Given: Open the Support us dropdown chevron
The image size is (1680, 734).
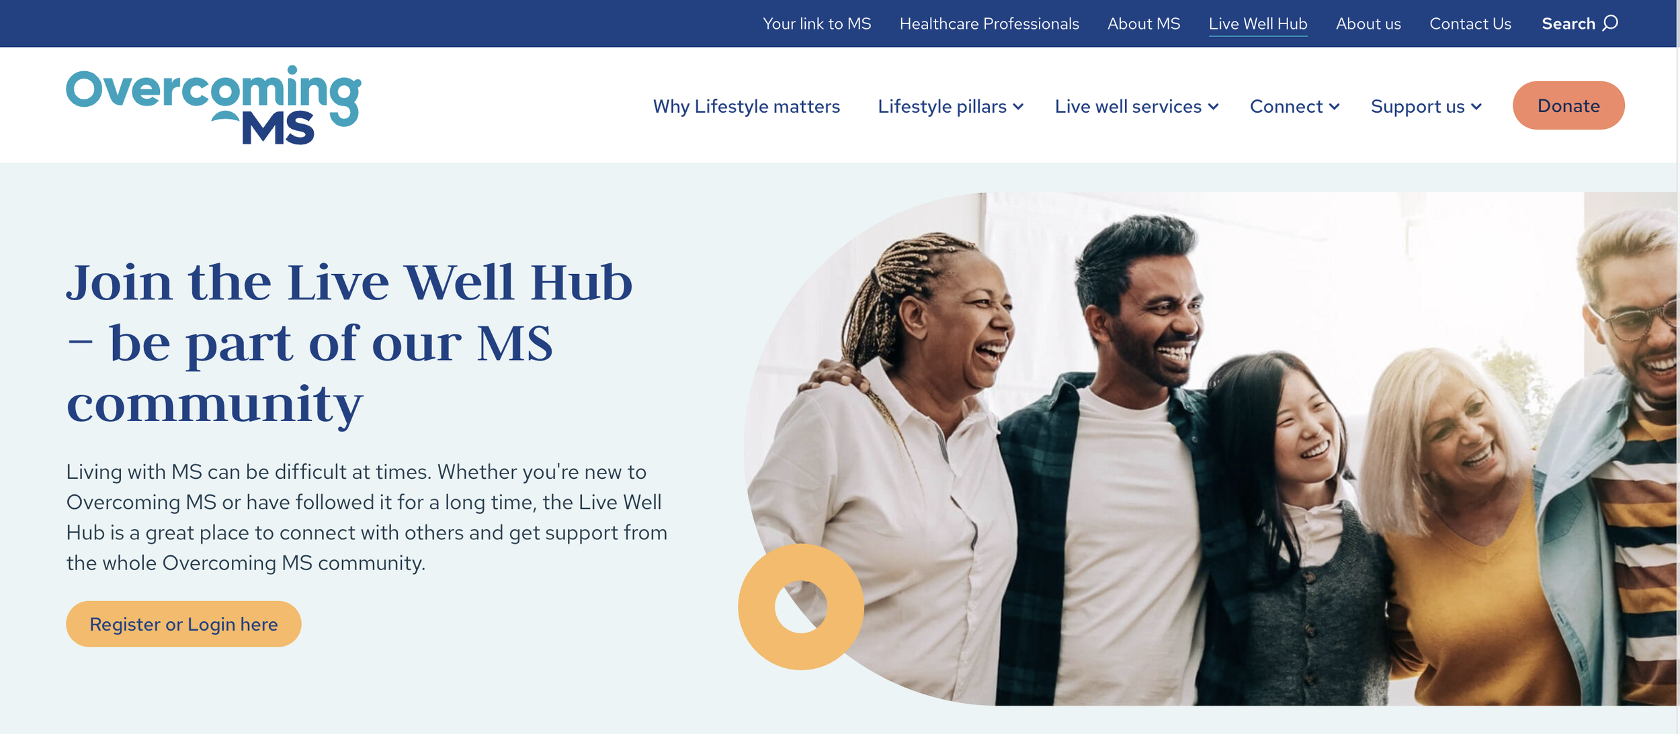Looking at the screenshot, I should (x=1476, y=107).
